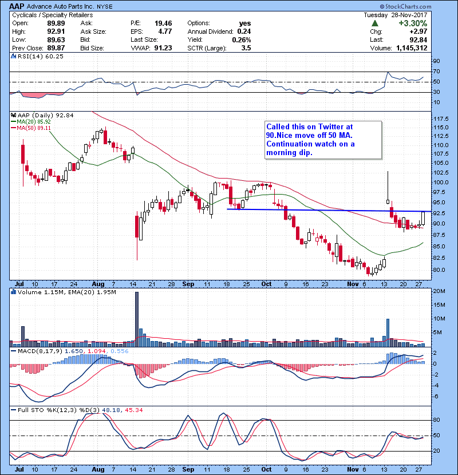Click the November 13 volume spike bar
This screenshot has height=475, width=458.
point(388,332)
